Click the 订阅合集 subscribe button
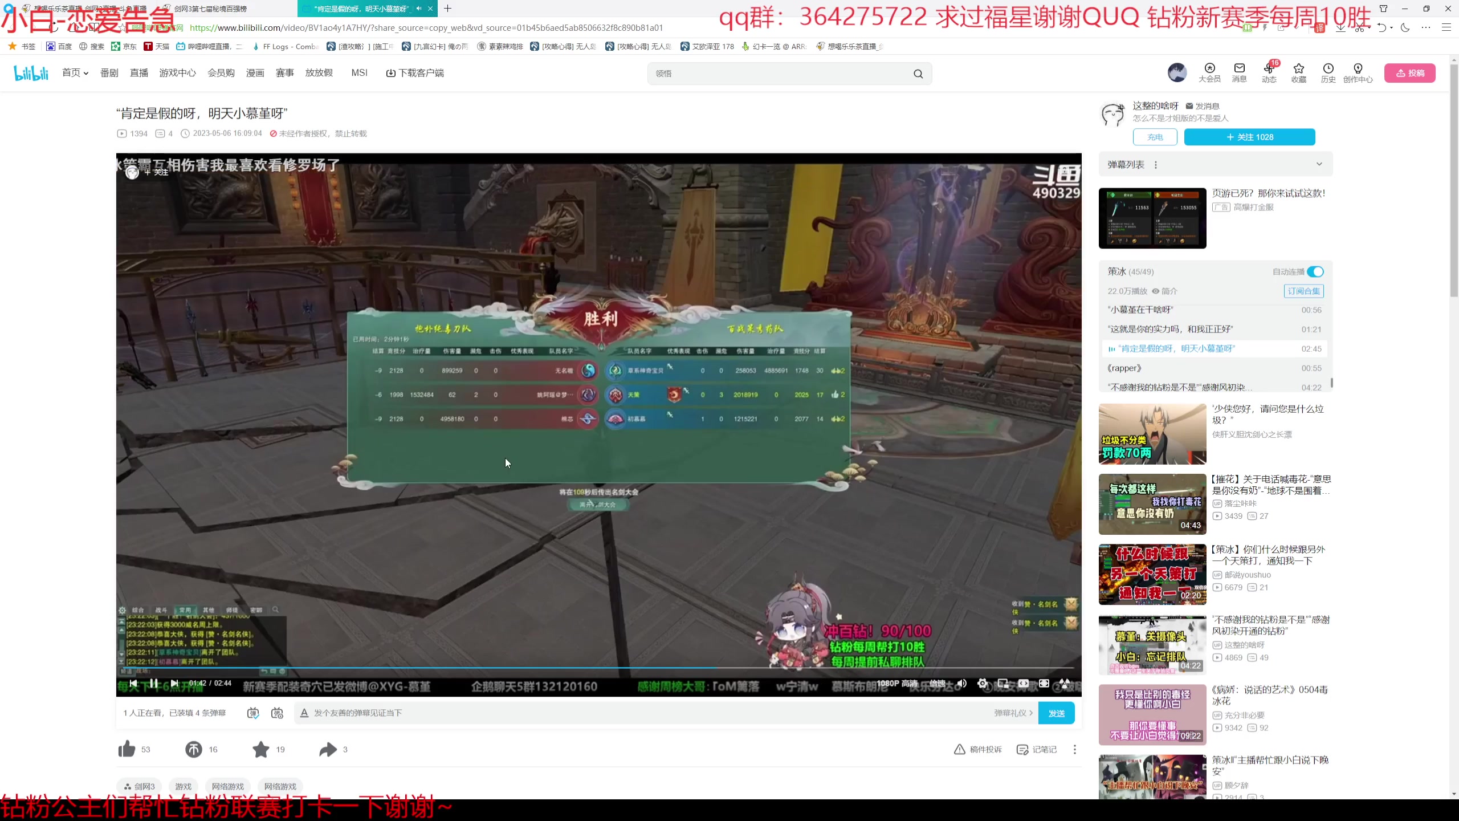Viewport: 1459px width, 821px height. 1303,291
